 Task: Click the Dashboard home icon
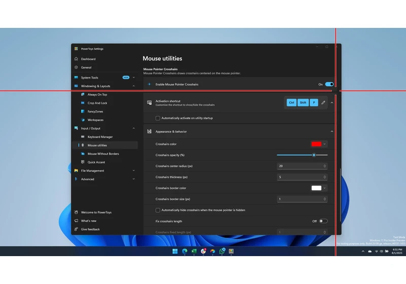click(x=76, y=59)
